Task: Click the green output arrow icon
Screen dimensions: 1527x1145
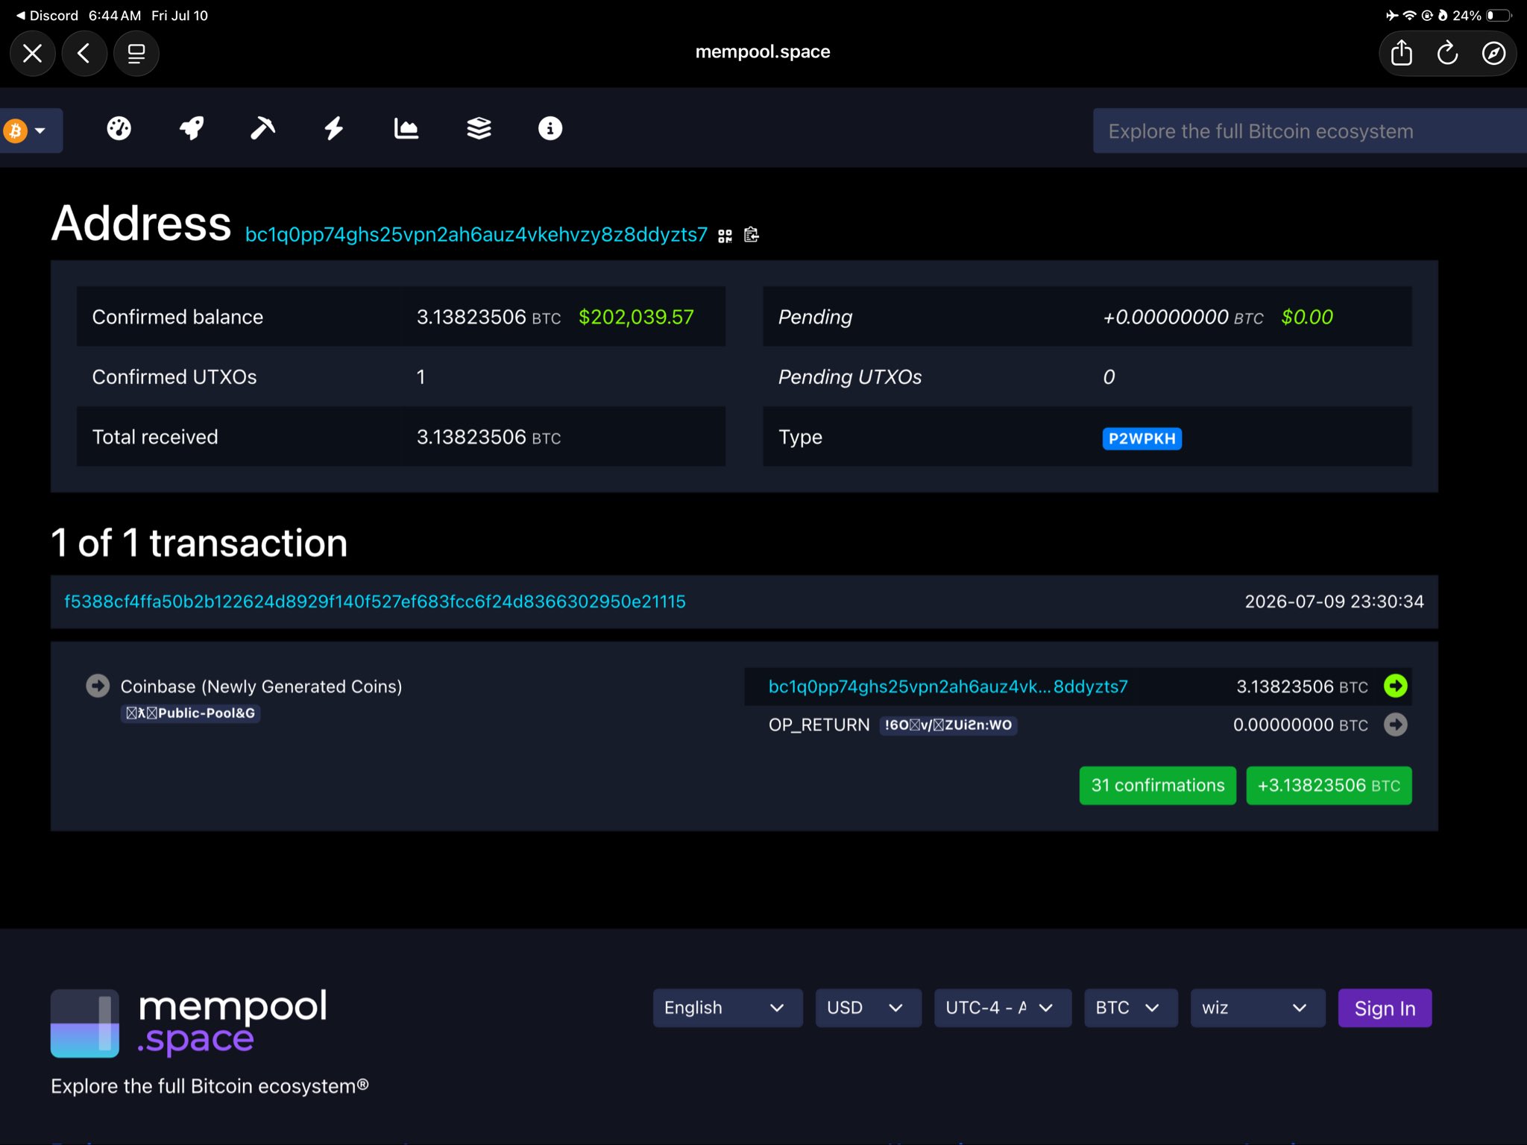Action: [1395, 686]
